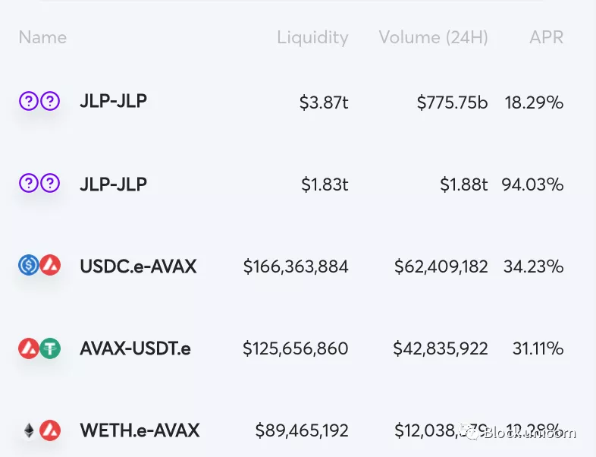Screen dimensions: 596x457
Task: Click the $166,363,884 liquidity value
Action: pos(296,266)
